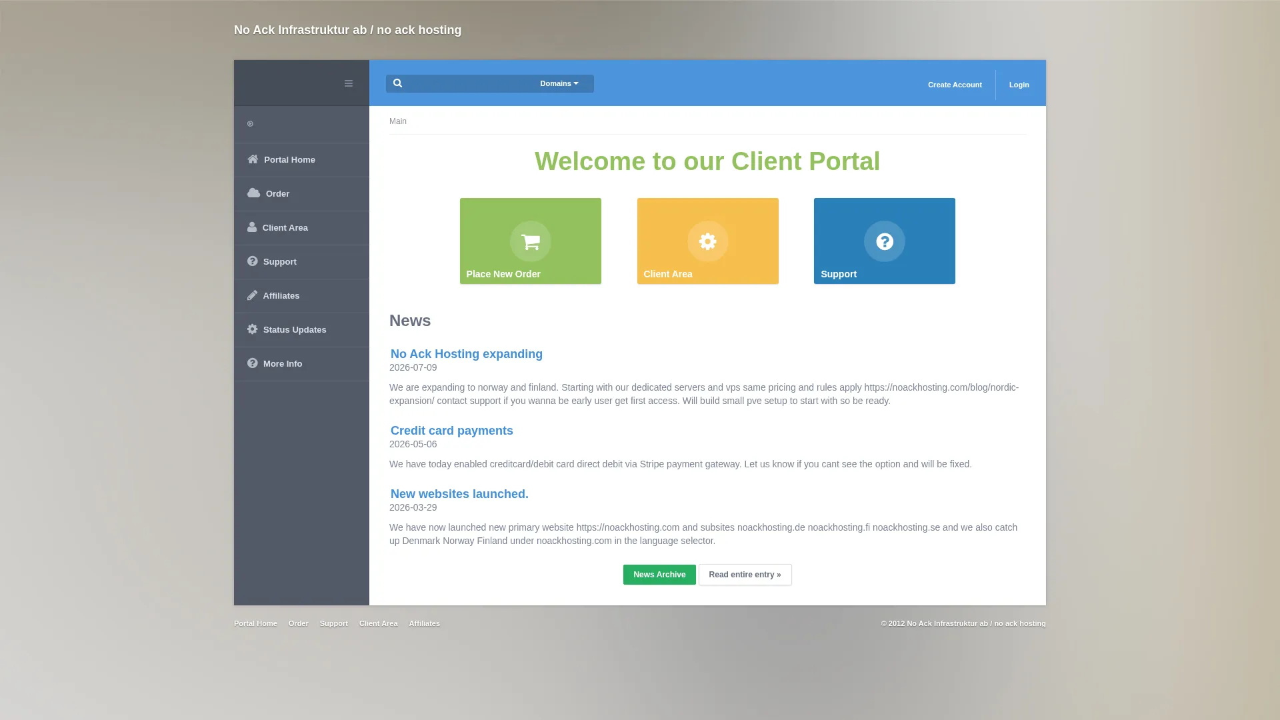The height and width of the screenshot is (720, 1280).
Task: Open Portal Home in the sidebar
Action: click(x=301, y=160)
